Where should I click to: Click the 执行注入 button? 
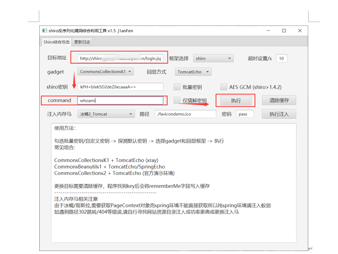[279, 114]
